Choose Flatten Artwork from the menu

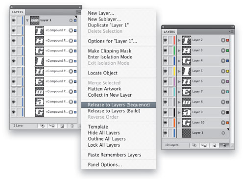tap(119, 89)
